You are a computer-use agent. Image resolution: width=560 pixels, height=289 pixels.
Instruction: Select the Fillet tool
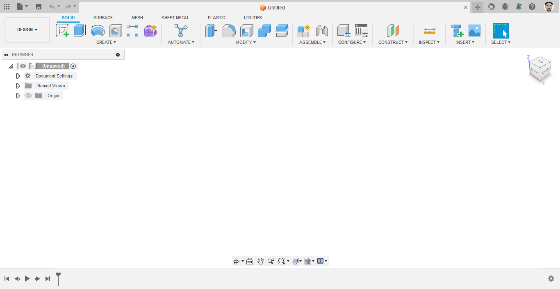point(229,31)
